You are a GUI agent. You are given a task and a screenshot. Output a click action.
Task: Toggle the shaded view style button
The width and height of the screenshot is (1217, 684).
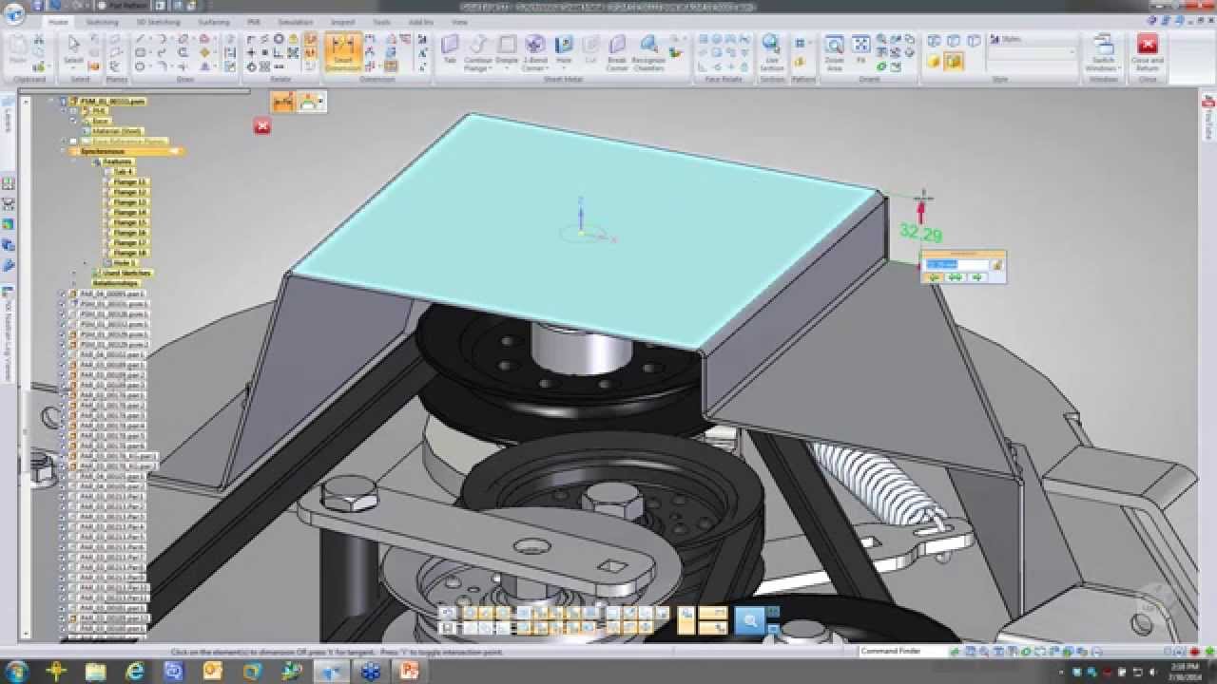point(934,61)
